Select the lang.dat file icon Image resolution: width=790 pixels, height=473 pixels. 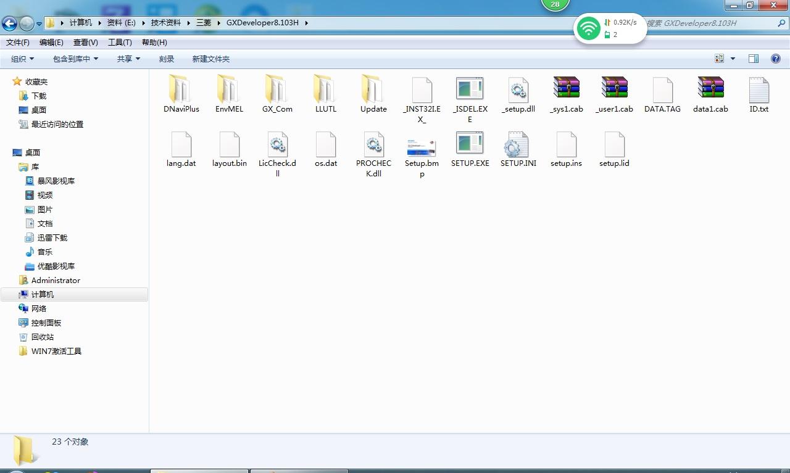tap(181, 144)
